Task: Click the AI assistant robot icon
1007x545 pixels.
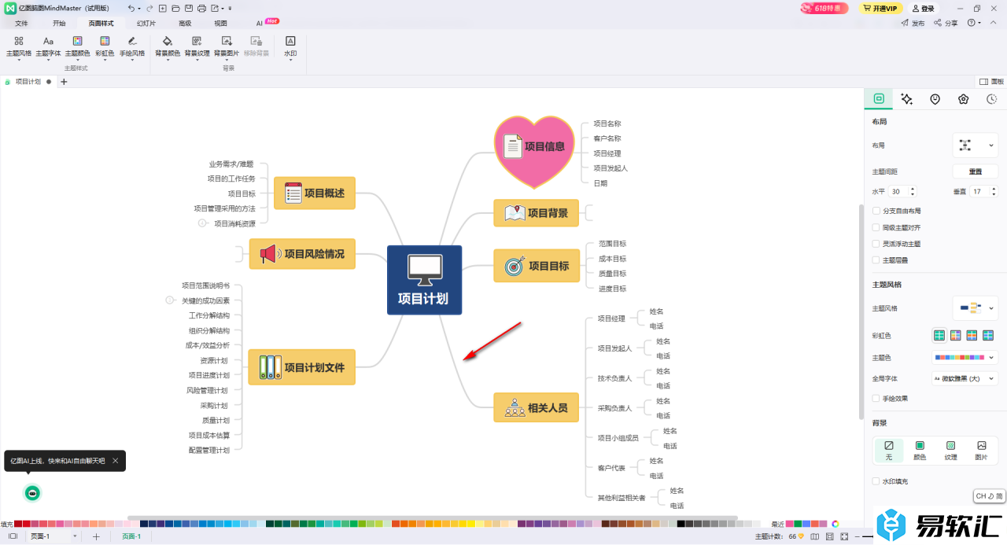Action: pos(33,493)
